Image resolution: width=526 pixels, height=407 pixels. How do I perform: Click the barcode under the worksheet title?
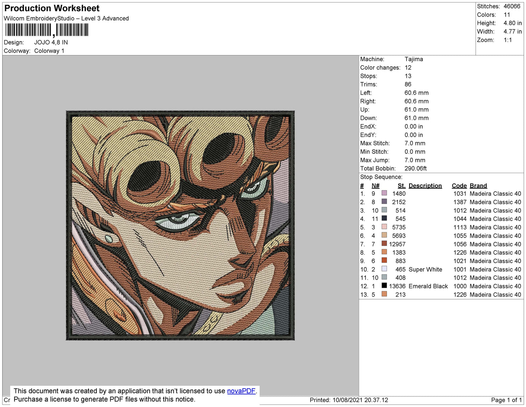click(47, 30)
